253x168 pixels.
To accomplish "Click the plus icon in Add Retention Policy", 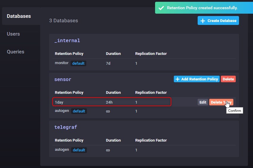I will pyautogui.click(x=178, y=79).
